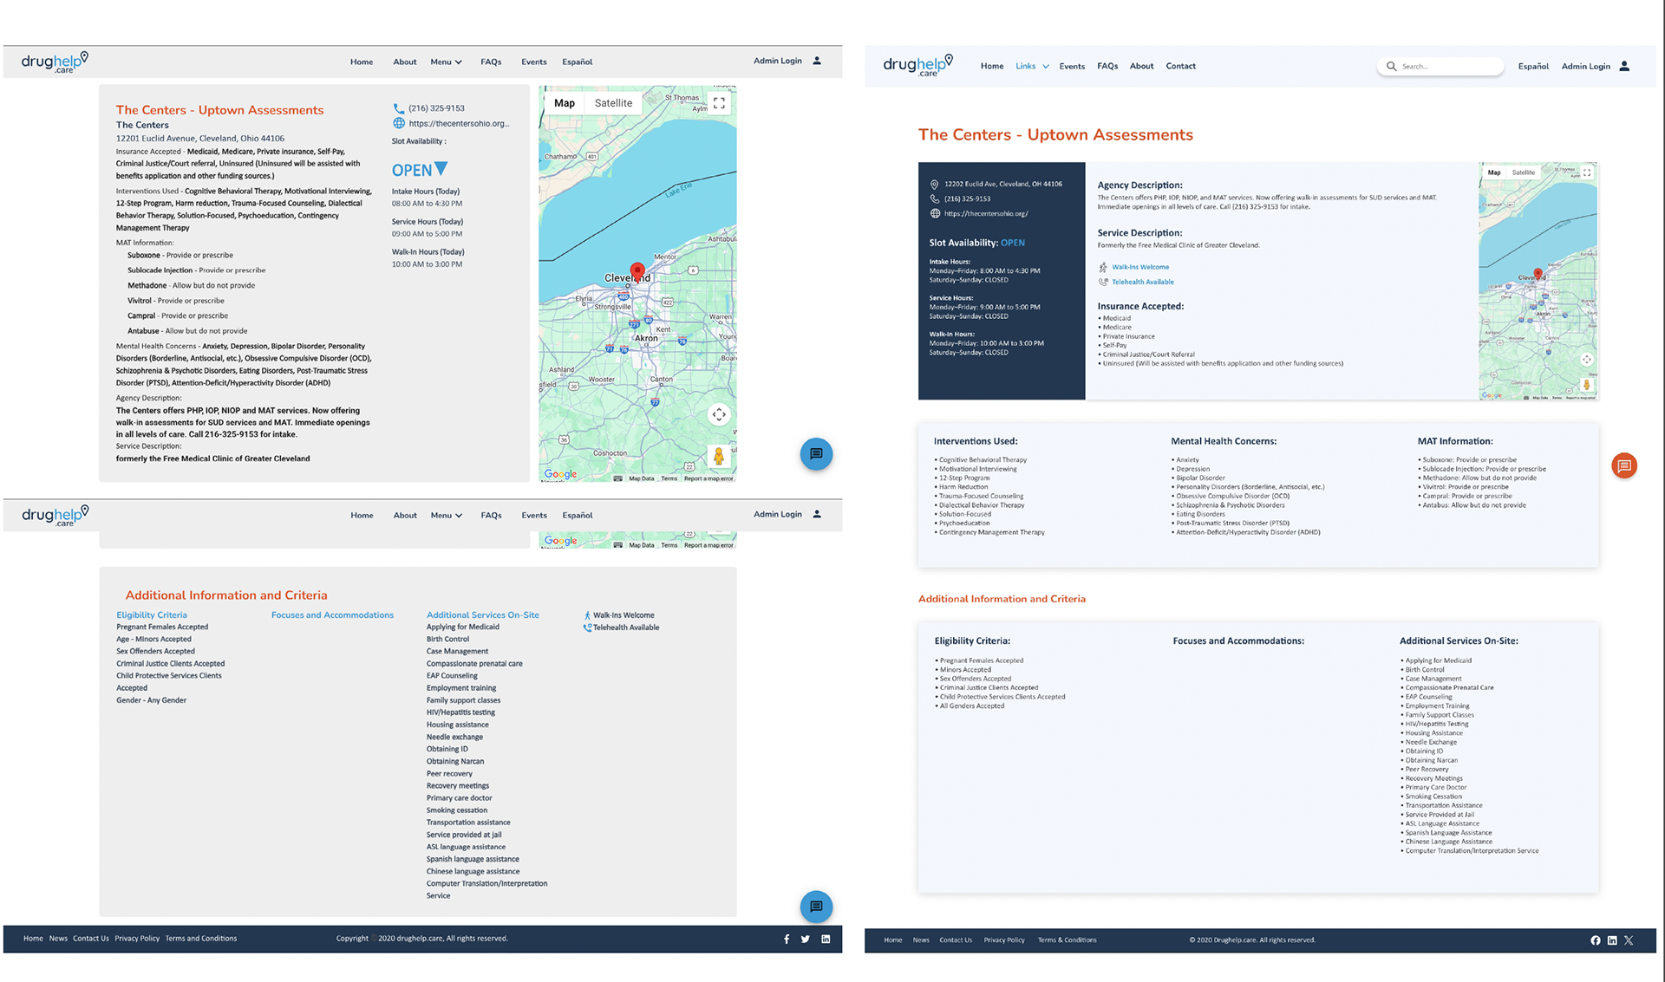Open Facebook icon in the right footer

[1596, 940]
